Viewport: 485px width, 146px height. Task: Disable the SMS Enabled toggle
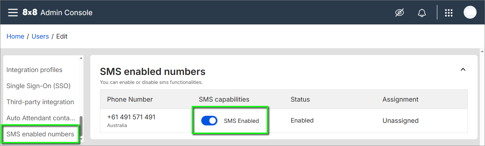pos(209,121)
